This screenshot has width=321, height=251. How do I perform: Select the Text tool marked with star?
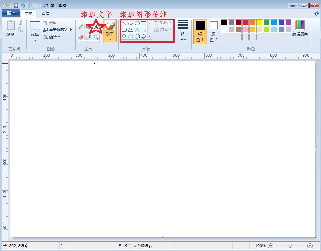[x=96, y=28]
